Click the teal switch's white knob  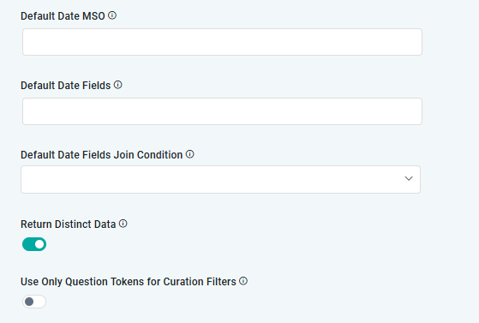point(39,244)
